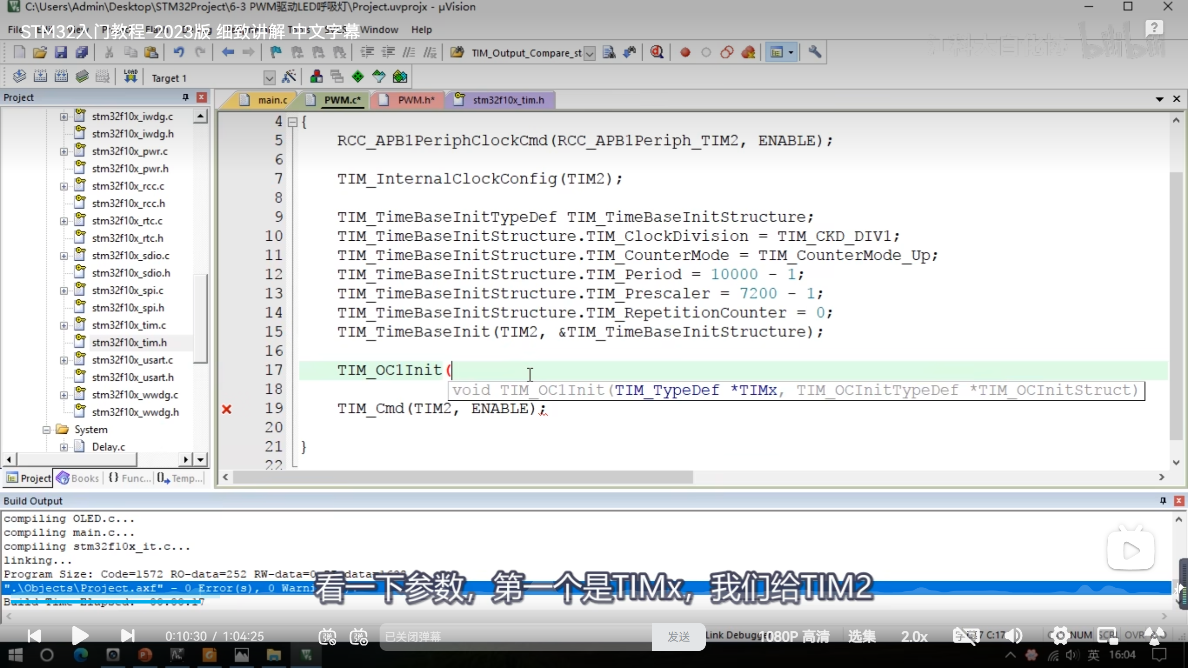Insert breakpoint red dot icon

[x=685, y=52]
